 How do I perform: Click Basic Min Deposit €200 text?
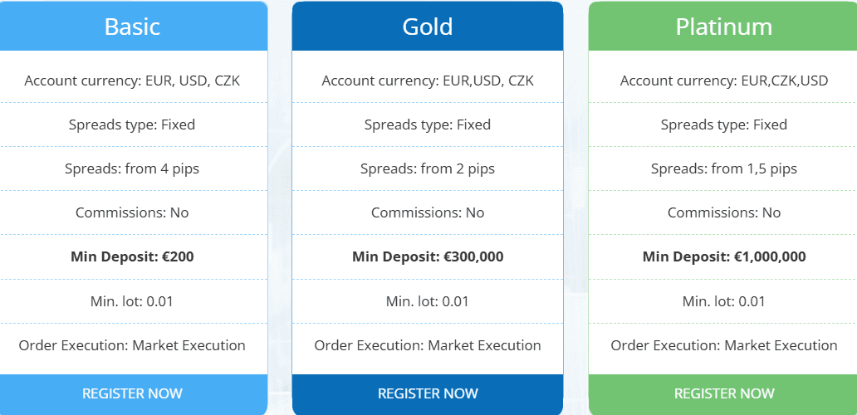click(132, 256)
